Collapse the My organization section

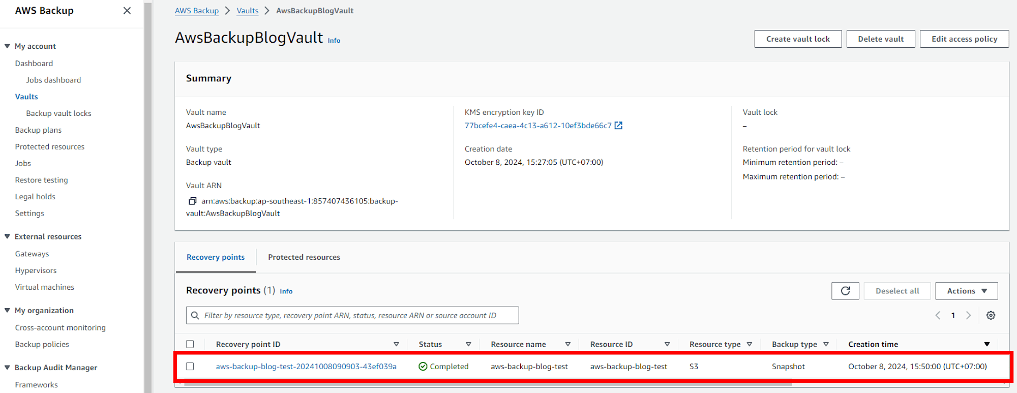click(7, 310)
